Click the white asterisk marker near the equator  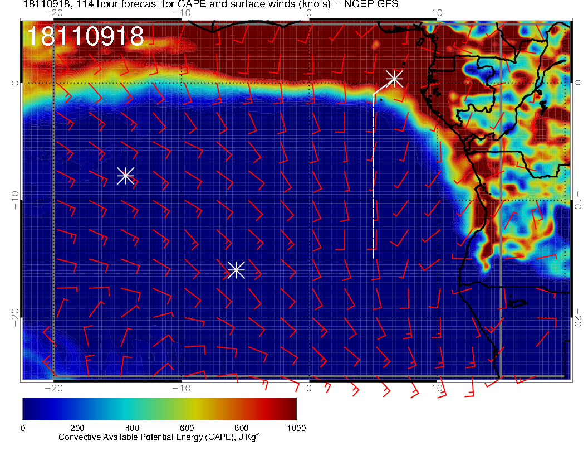(394, 79)
